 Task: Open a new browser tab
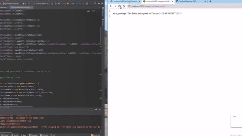coord(210,1)
